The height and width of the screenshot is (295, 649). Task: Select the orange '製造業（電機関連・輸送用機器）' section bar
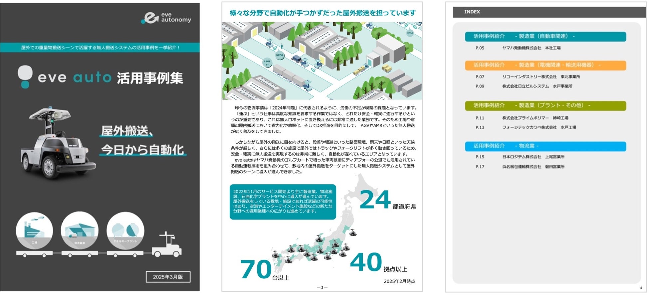(545, 65)
